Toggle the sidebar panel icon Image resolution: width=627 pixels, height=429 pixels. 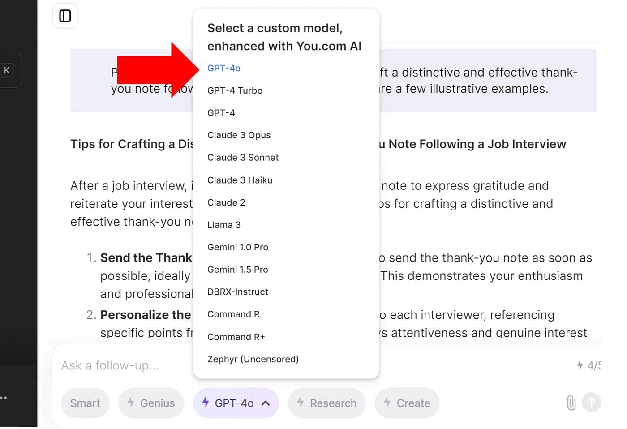[65, 16]
